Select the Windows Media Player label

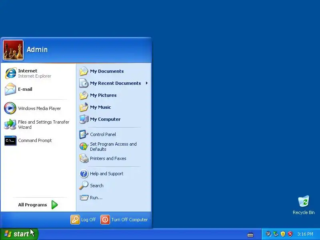point(39,108)
